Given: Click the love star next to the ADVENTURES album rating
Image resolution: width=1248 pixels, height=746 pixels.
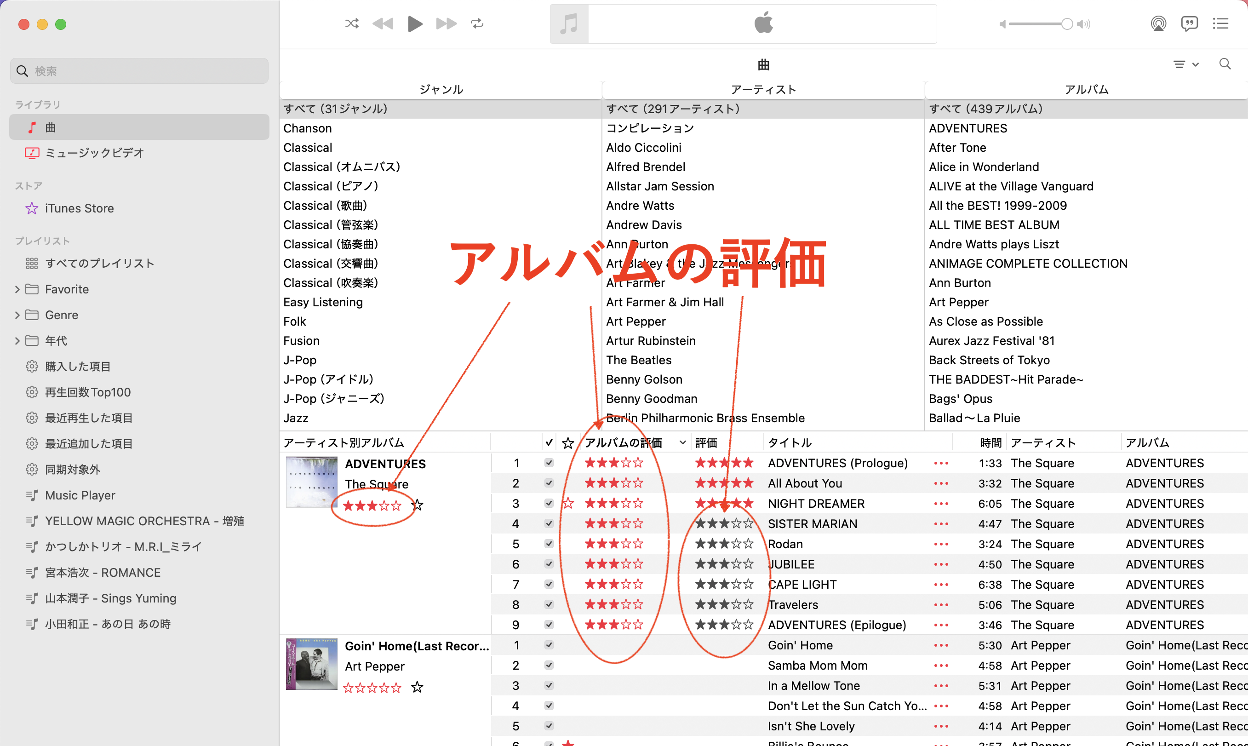Looking at the screenshot, I should point(417,505).
